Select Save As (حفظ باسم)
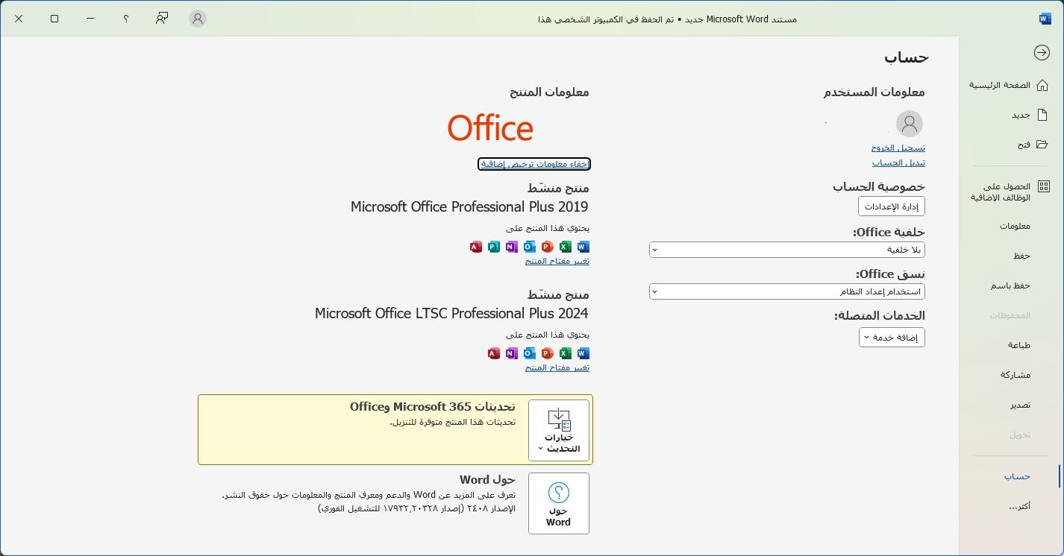The width and height of the screenshot is (1064, 556). click(x=1010, y=285)
